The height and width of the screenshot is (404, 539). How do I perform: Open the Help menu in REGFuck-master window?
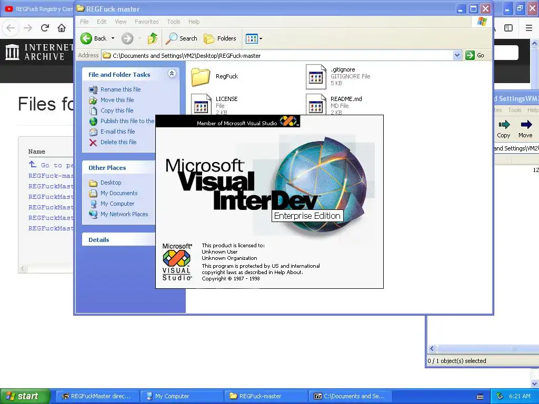coord(194,22)
